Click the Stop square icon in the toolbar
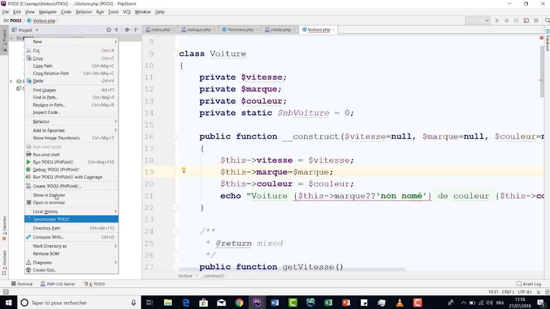 (x=536, y=21)
